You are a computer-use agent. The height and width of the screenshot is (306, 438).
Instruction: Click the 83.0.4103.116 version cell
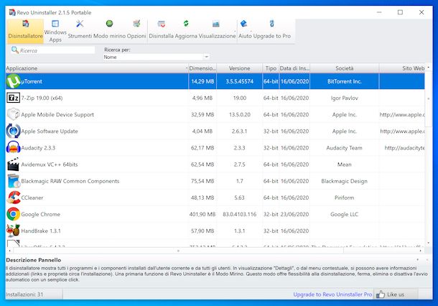[x=239, y=214]
